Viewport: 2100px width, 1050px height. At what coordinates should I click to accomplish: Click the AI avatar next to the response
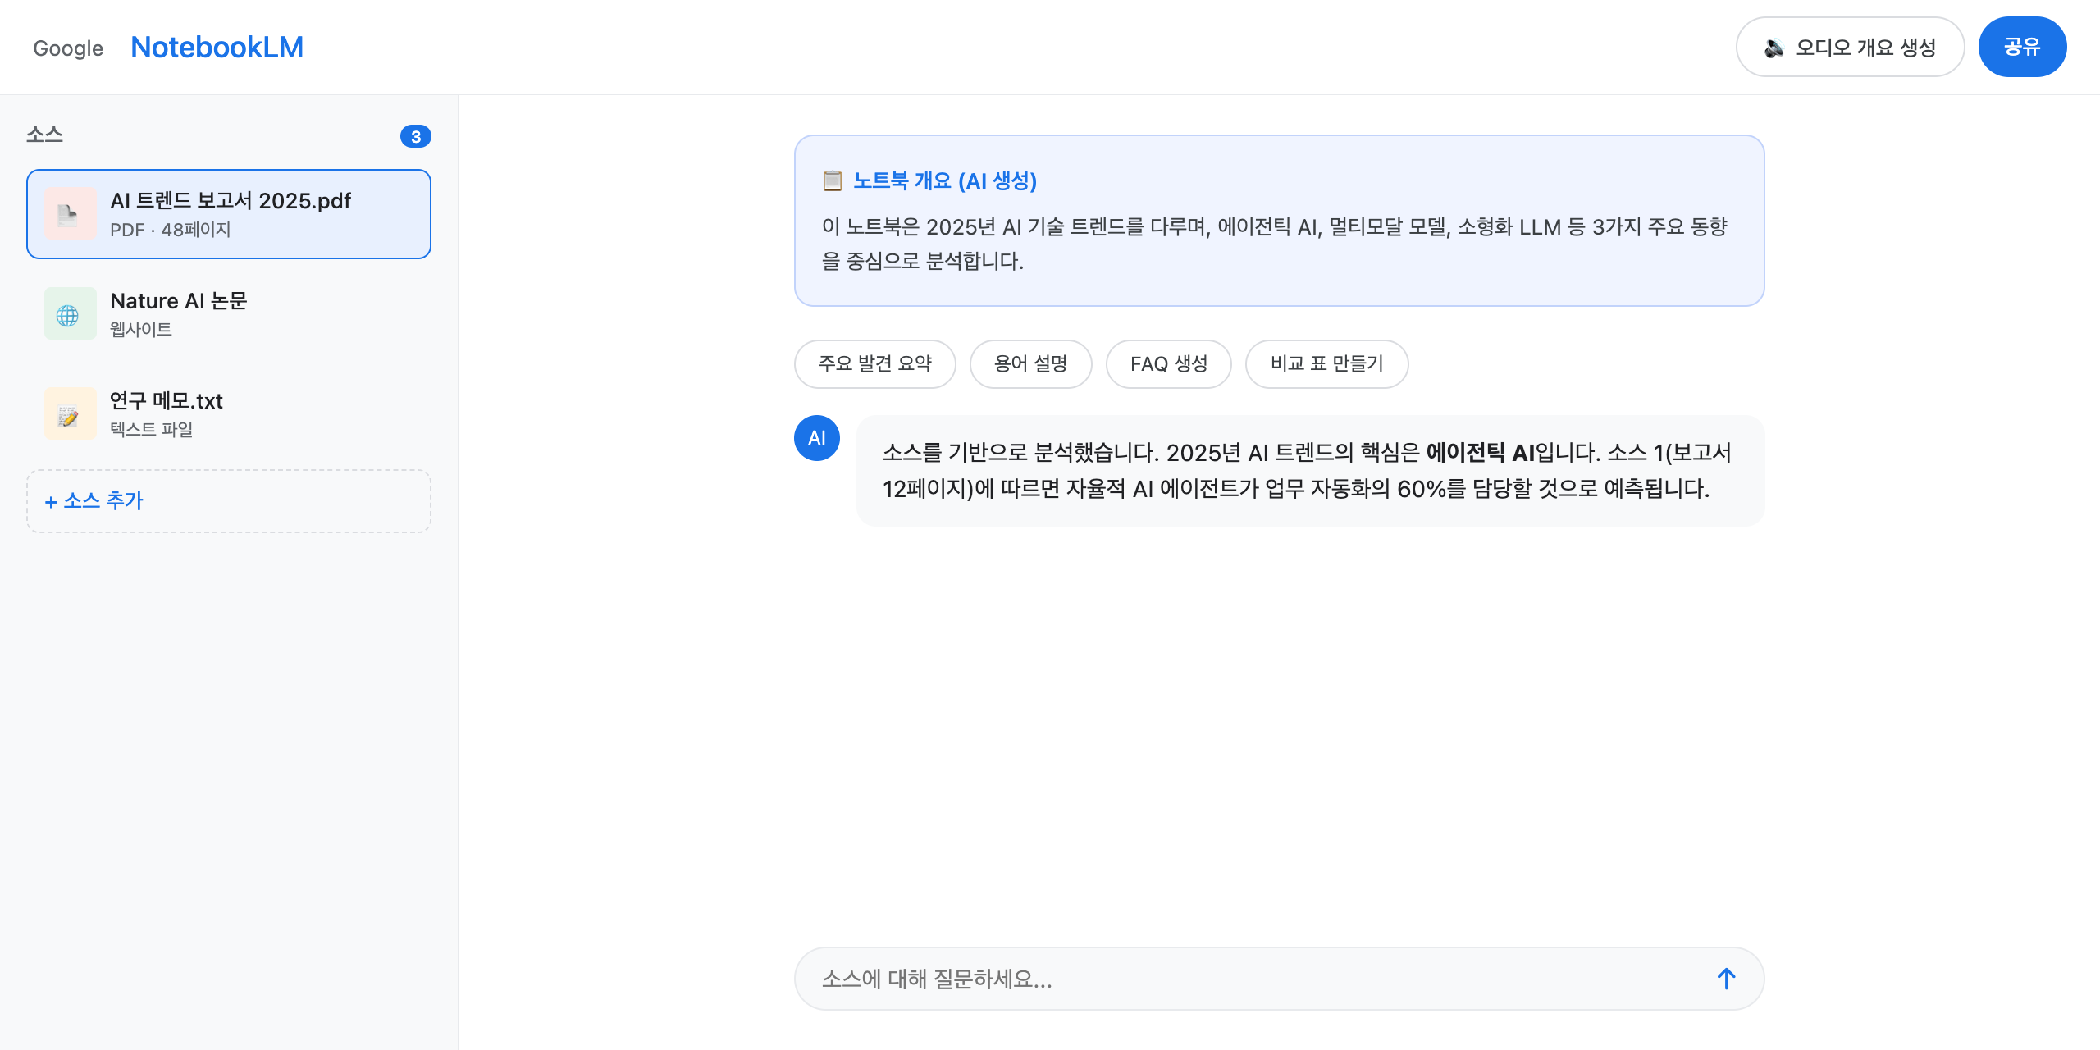(817, 438)
